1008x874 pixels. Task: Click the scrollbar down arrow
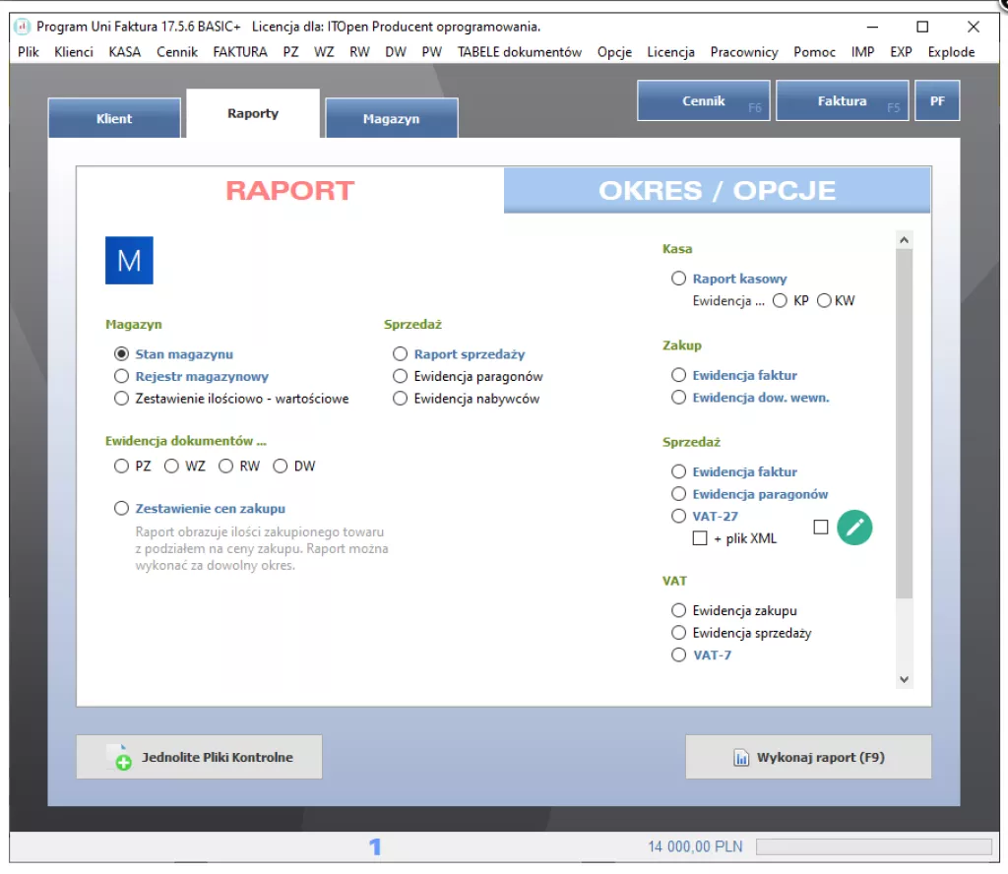pyautogui.click(x=905, y=679)
